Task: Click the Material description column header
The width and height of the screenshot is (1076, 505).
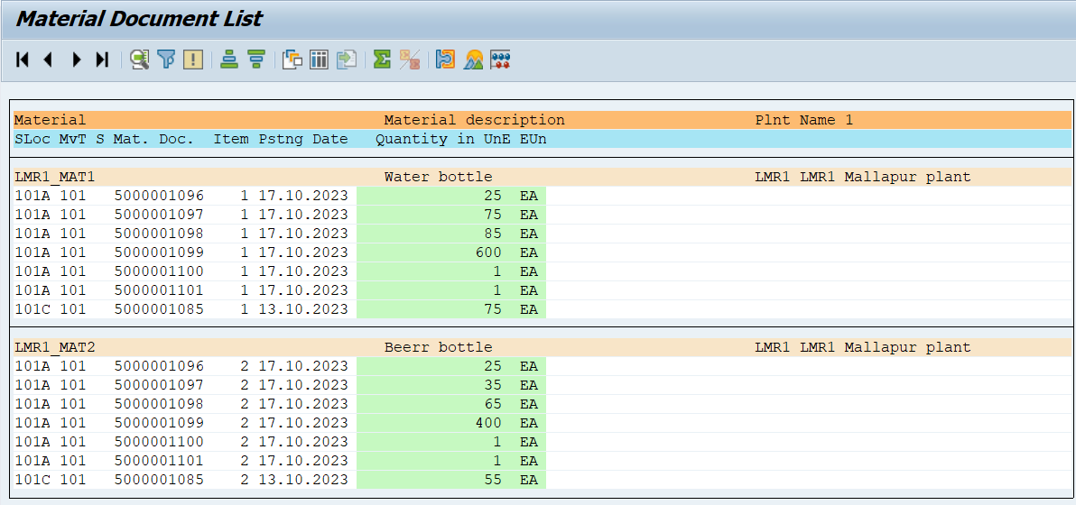Action: coord(474,120)
